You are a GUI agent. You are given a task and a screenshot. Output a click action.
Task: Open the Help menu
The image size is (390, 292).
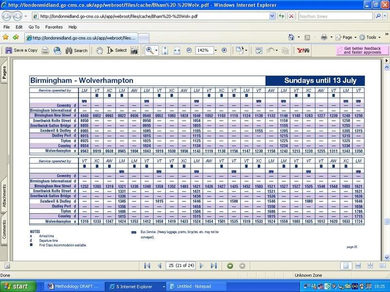[72, 27]
